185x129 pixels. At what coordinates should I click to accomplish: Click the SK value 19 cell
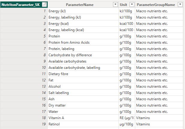[x=24, y=124]
